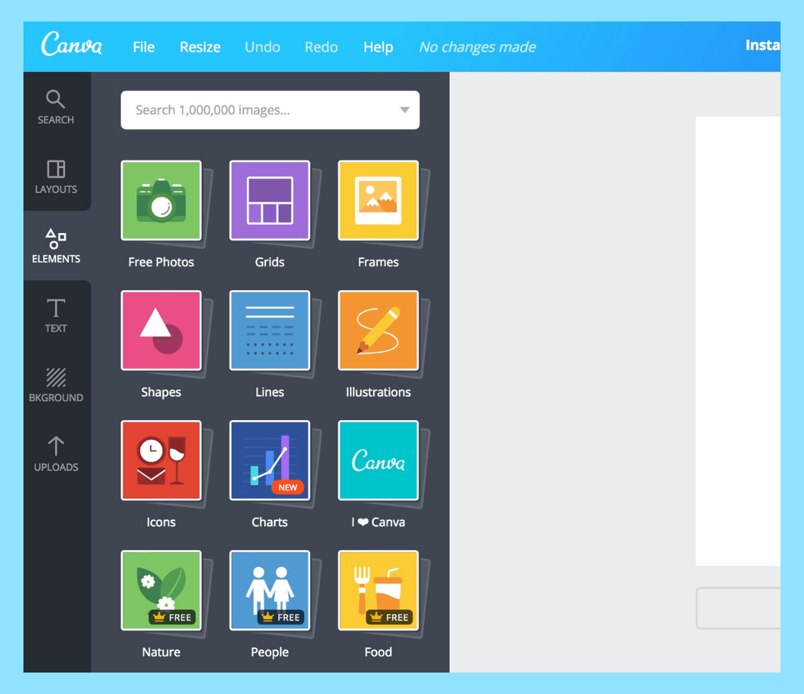Viewport: 804px width, 694px height.
Task: Open the Nature free tile
Action: tap(161, 590)
